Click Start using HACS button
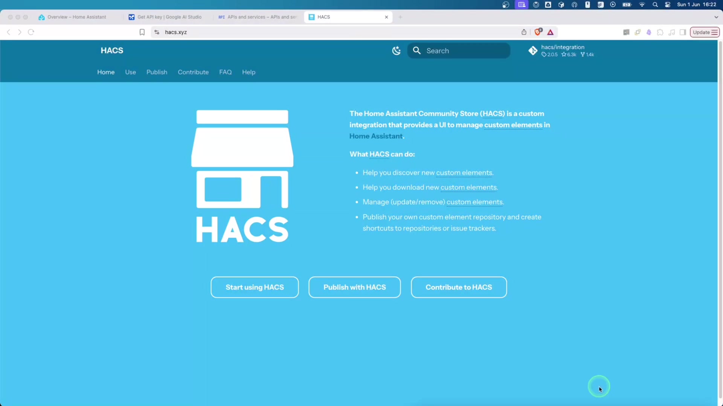The height and width of the screenshot is (406, 723). 255,287
